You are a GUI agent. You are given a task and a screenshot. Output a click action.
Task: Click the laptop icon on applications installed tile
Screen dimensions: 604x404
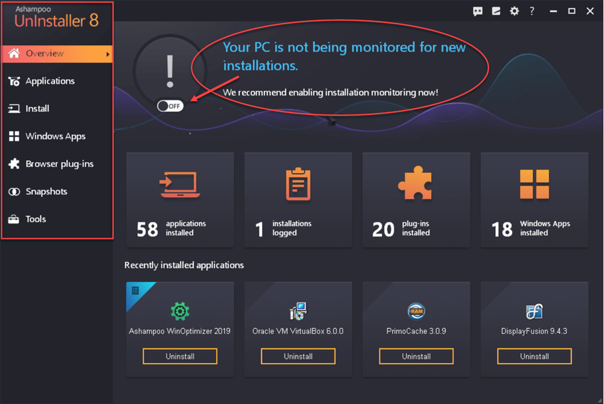click(x=180, y=184)
